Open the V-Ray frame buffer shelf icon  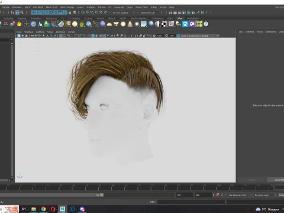click(x=171, y=24)
